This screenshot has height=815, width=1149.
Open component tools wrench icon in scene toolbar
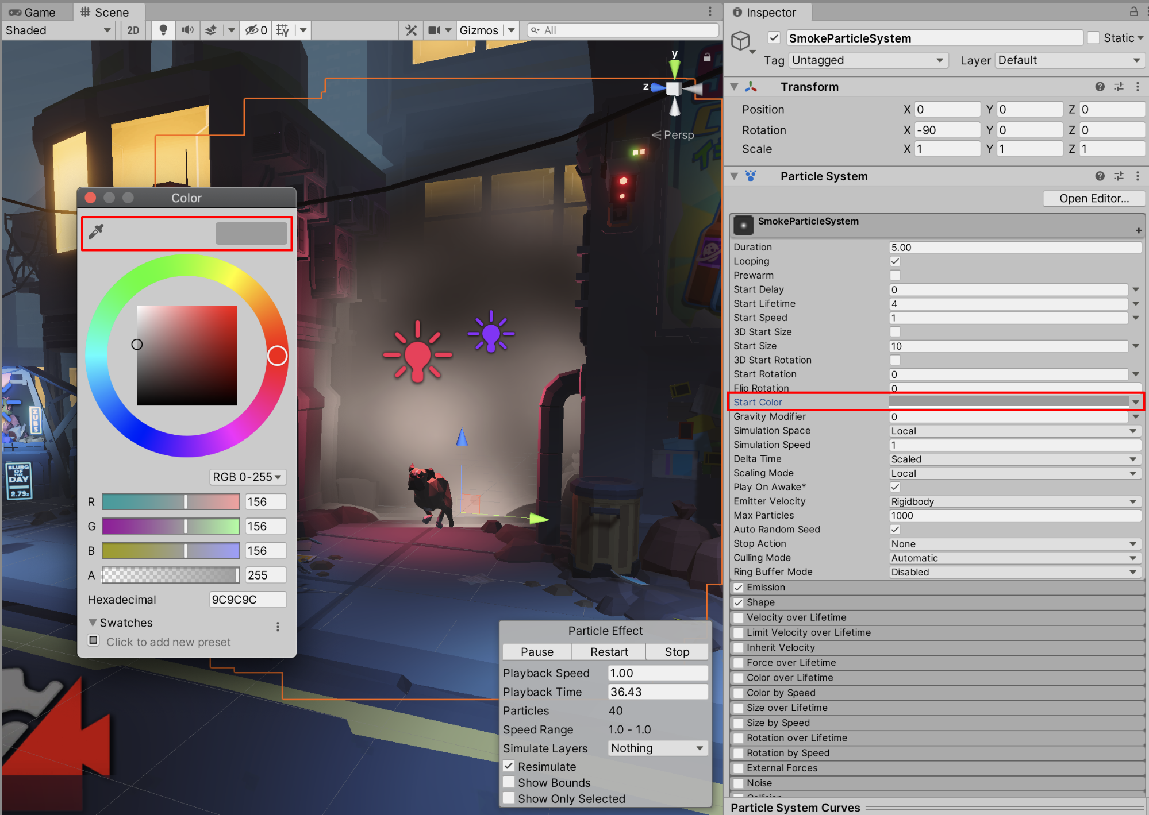(411, 30)
